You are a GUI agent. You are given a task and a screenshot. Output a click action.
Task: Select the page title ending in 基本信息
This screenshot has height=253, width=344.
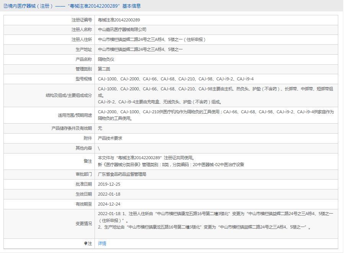(74, 6)
